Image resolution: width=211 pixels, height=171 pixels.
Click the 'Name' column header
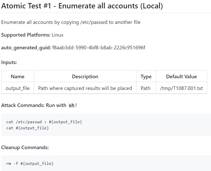tap(18, 76)
